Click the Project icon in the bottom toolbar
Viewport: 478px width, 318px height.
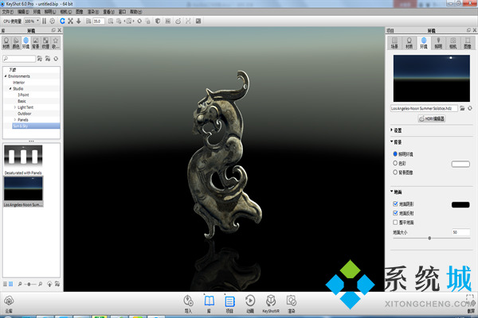pyautogui.click(x=229, y=302)
